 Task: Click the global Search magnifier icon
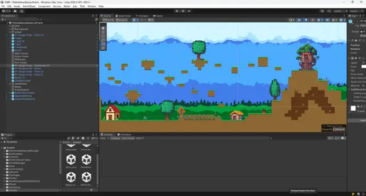coord(329,11)
